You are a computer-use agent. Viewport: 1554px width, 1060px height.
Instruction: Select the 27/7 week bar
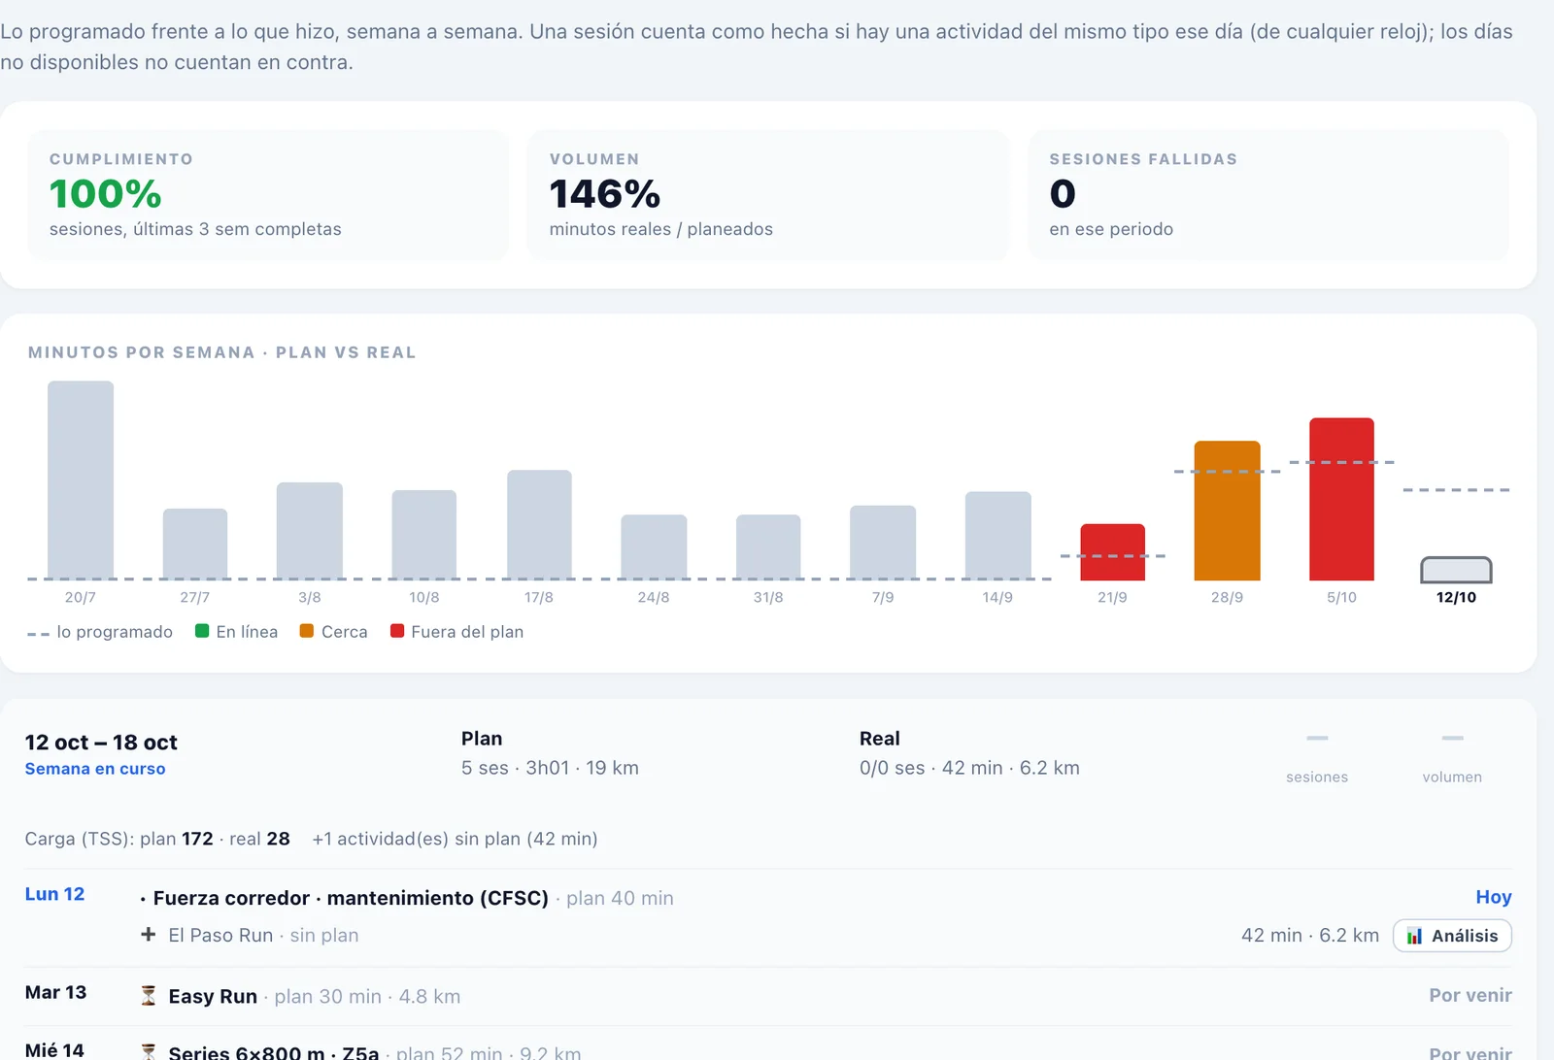195,545
